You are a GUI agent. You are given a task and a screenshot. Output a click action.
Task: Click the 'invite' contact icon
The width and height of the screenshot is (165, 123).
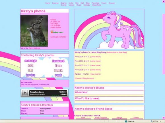(30, 75)
